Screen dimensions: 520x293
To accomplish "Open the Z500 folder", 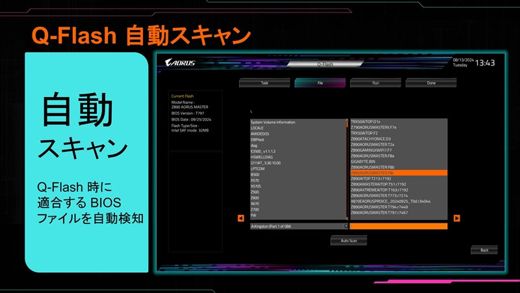I will pyautogui.click(x=255, y=192).
